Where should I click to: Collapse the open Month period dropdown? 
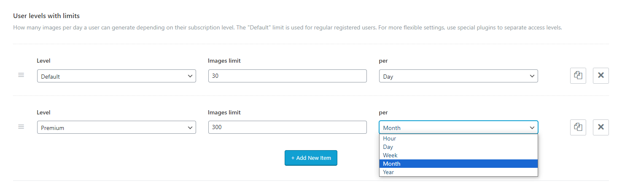(458, 128)
